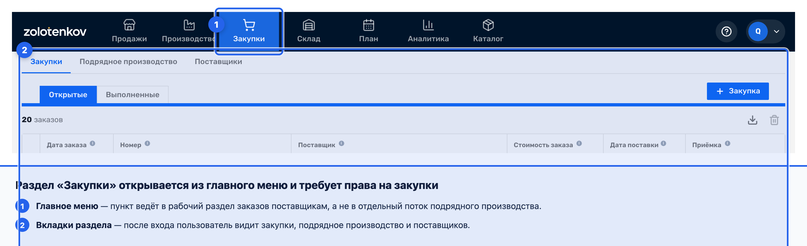Click the 20 заказов counter text
This screenshot has height=246, width=807.
[x=42, y=119]
